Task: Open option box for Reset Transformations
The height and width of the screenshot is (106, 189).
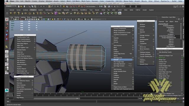Action: (x=35, y=39)
